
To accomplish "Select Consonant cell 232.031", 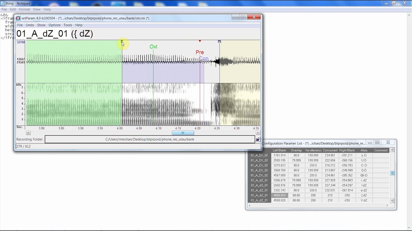I will [x=330, y=190].
